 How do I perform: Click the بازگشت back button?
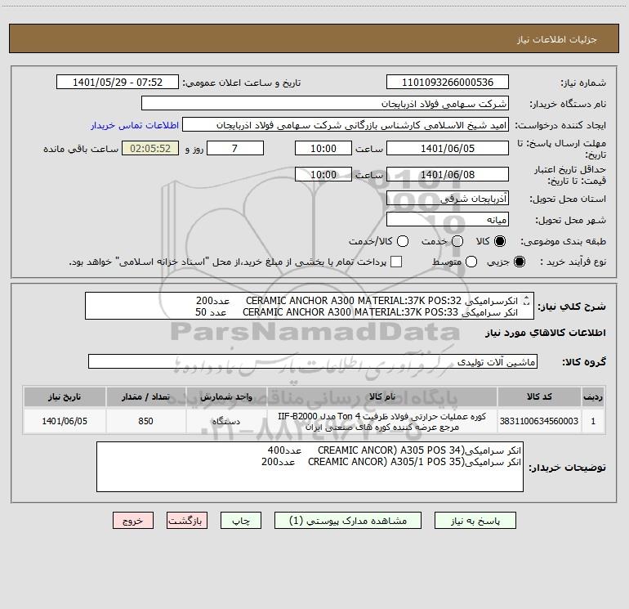(x=187, y=521)
